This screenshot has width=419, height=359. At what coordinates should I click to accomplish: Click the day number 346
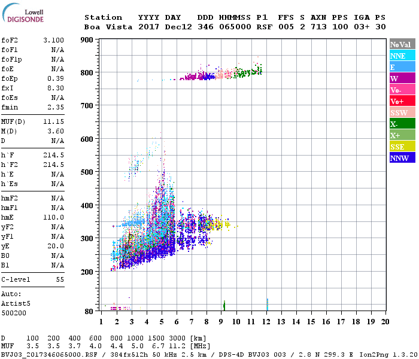pyautogui.click(x=205, y=27)
